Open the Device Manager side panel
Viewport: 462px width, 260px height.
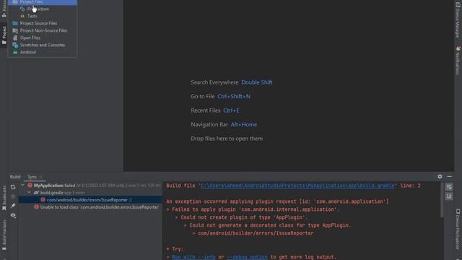tap(458, 19)
